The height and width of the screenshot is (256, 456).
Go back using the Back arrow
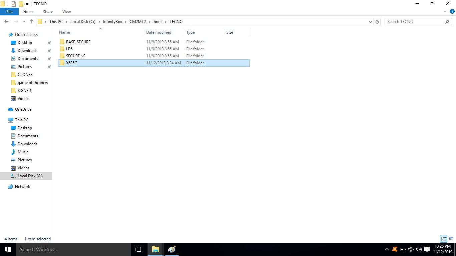click(x=6, y=22)
